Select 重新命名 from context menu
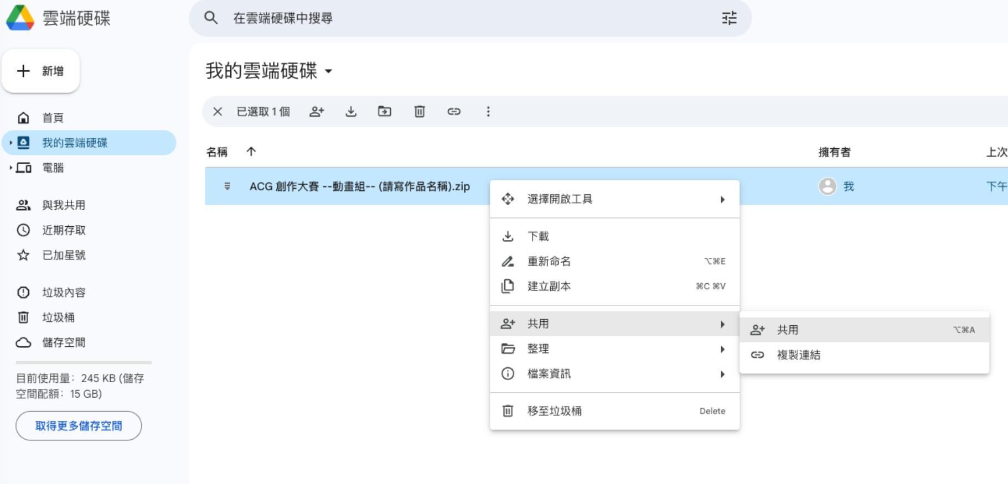Image resolution: width=1008 pixels, height=484 pixels. tap(614, 262)
